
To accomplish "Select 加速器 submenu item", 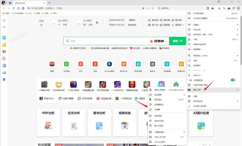I will (x=167, y=109).
